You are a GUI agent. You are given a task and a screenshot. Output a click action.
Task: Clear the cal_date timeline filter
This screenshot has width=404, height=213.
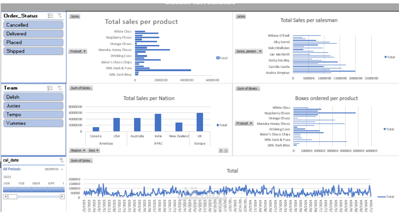[61, 160]
